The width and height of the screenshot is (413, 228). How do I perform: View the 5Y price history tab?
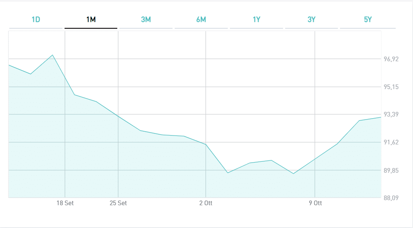[x=367, y=20]
